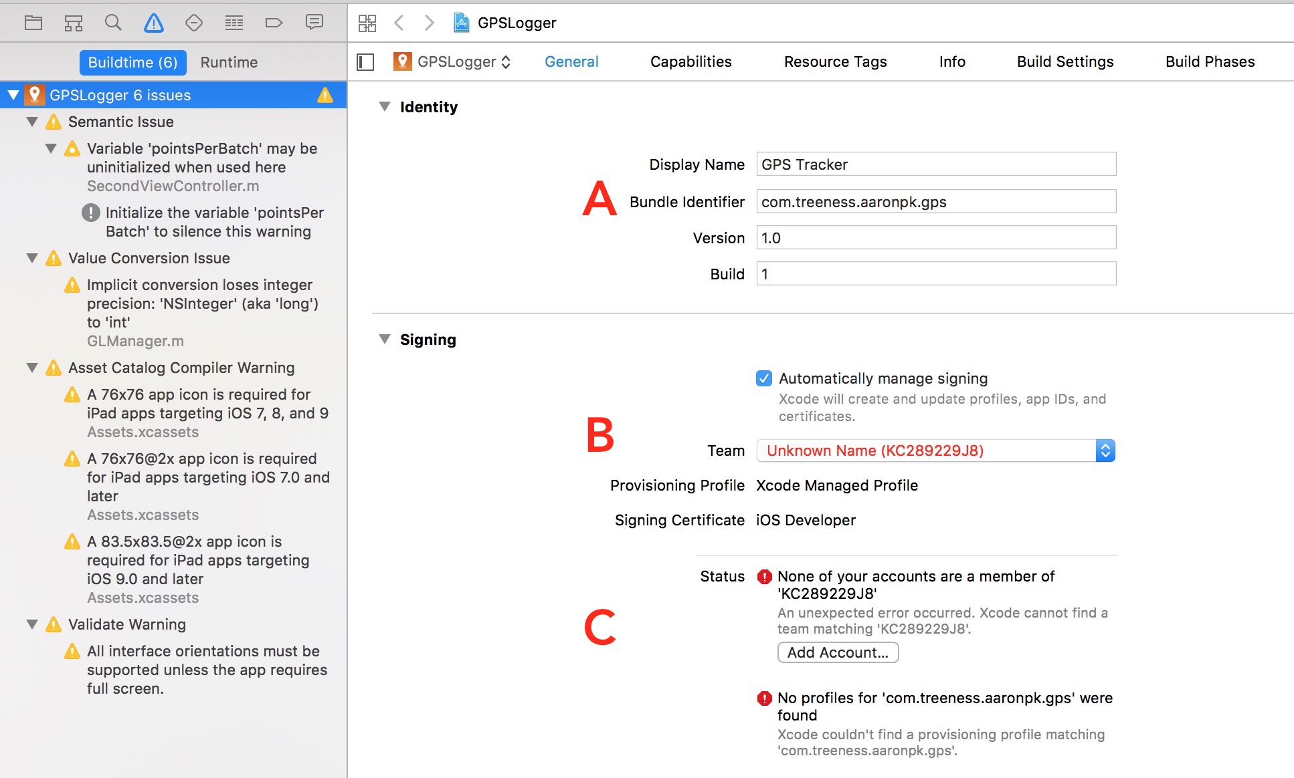Click the Validate Warning group label
Image resolution: width=1294 pixels, height=778 pixels.
coord(127,624)
